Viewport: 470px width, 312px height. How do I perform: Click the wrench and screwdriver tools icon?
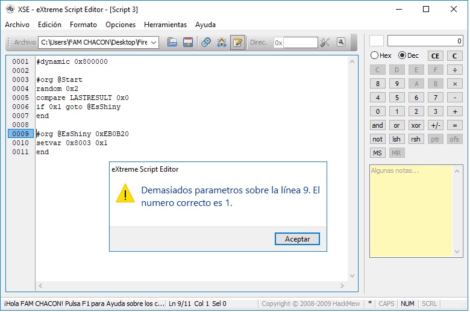(325, 42)
